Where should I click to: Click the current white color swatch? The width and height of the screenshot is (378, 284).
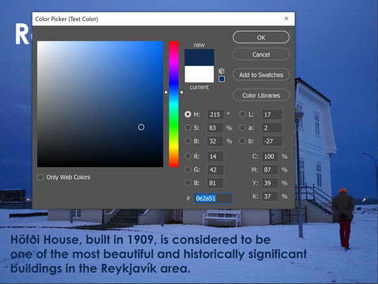tap(199, 74)
